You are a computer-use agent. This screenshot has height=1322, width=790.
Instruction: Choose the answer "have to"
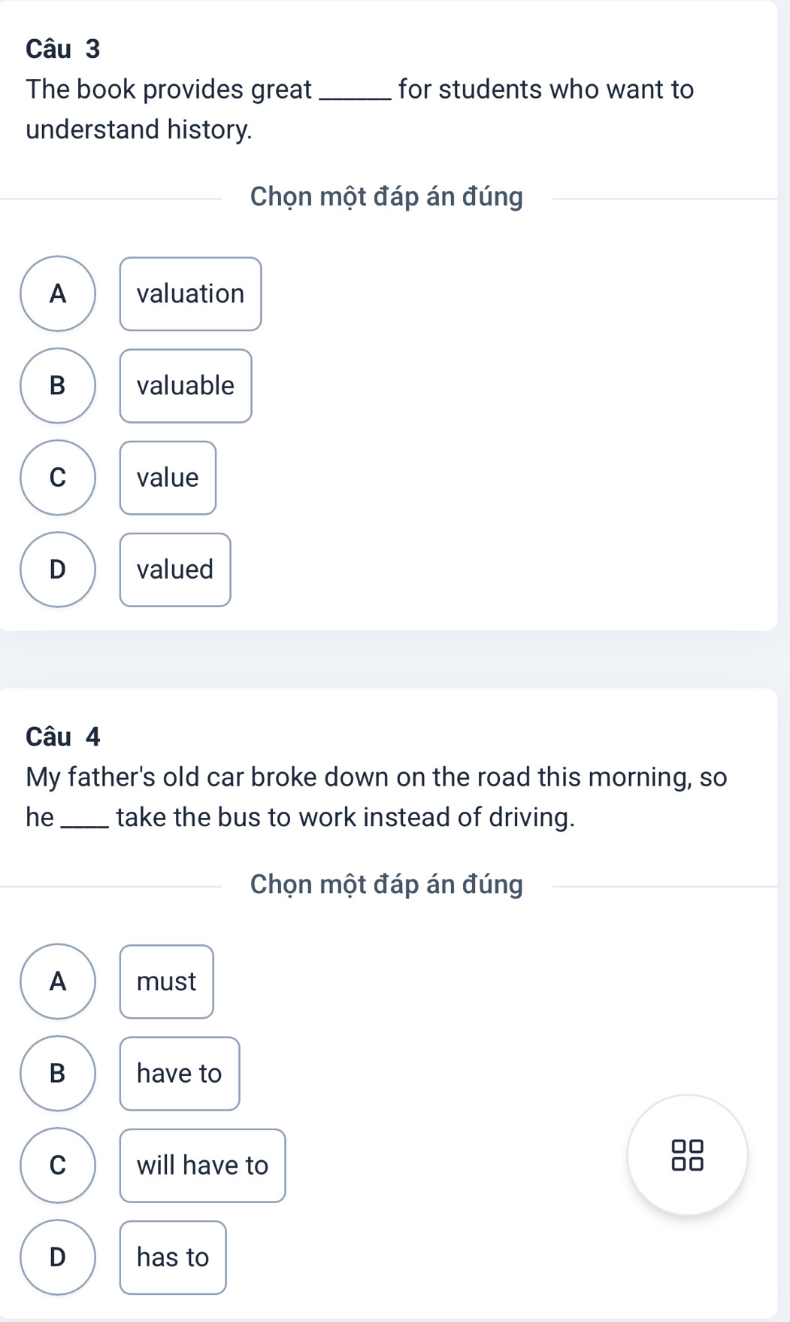click(x=178, y=1074)
